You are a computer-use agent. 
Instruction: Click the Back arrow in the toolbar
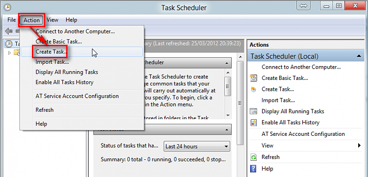9,31
